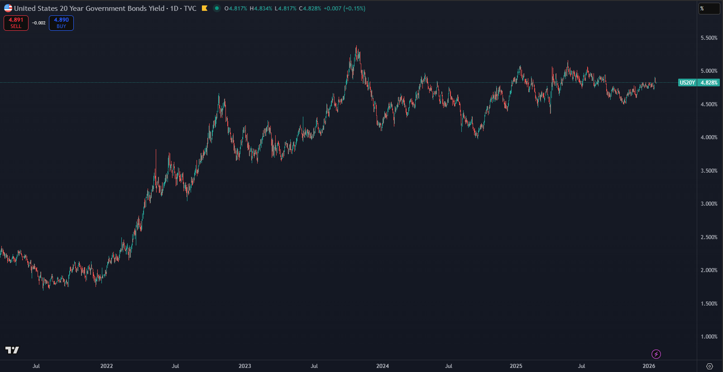Click the 1.000% level on price scale

click(x=709, y=337)
